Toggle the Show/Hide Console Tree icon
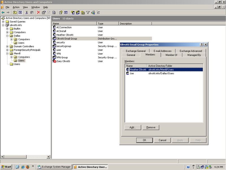The height and width of the screenshot is (170, 226). (x=20, y=12)
